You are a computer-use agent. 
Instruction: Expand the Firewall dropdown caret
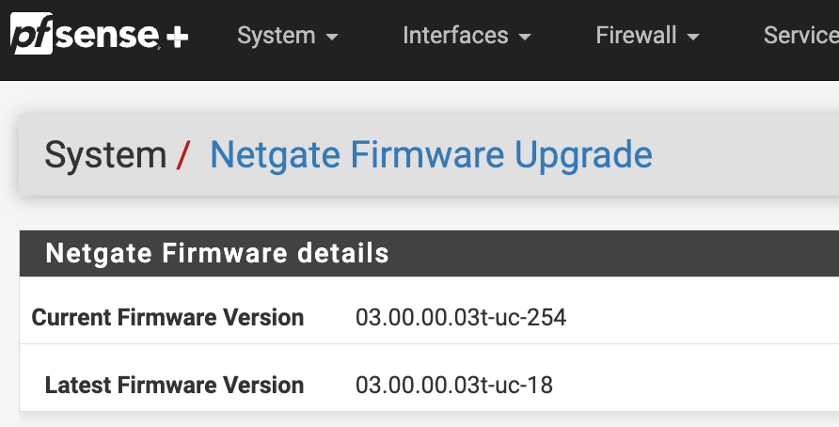(693, 38)
